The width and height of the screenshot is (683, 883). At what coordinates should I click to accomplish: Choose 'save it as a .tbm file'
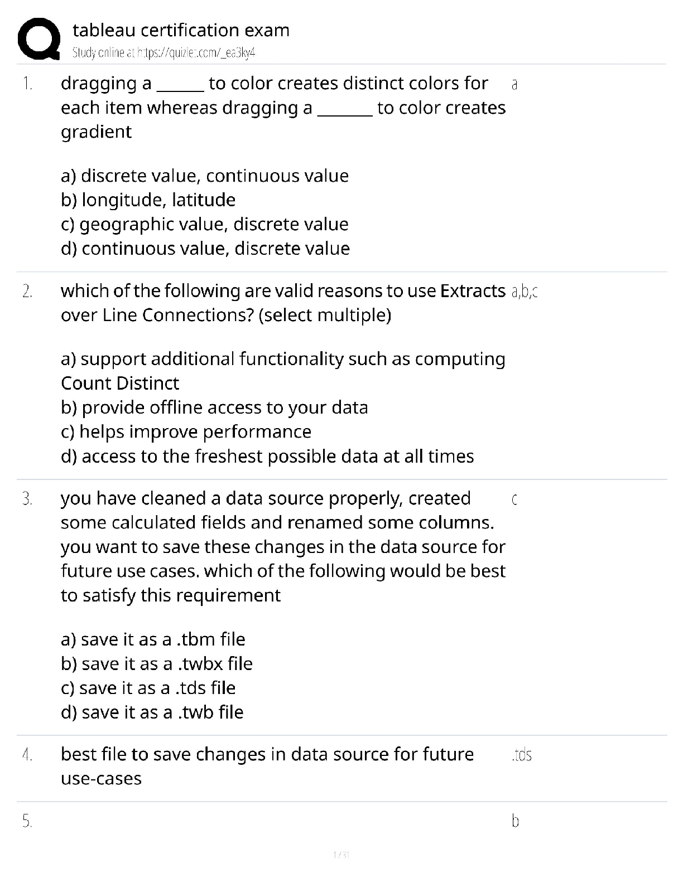click(x=153, y=639)
